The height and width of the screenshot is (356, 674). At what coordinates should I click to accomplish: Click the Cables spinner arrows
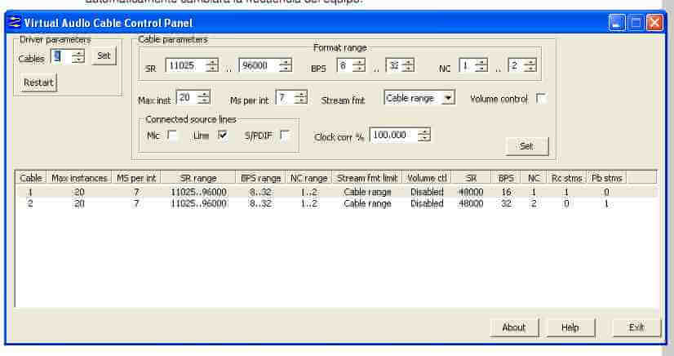78,56
